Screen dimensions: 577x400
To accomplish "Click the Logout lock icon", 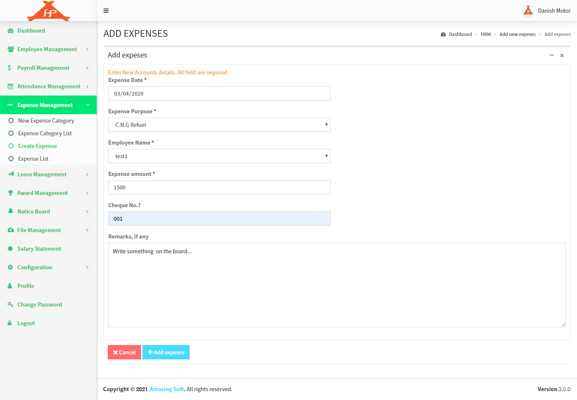I will coord(10,323).
